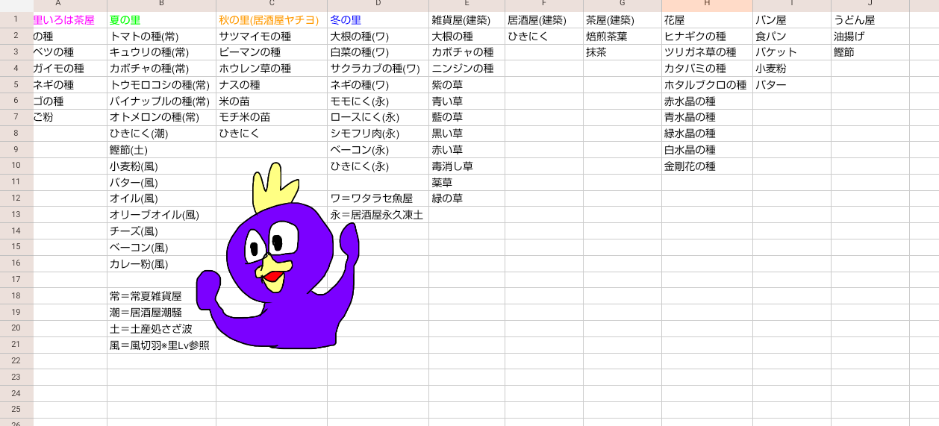Select the column E header

467,5
